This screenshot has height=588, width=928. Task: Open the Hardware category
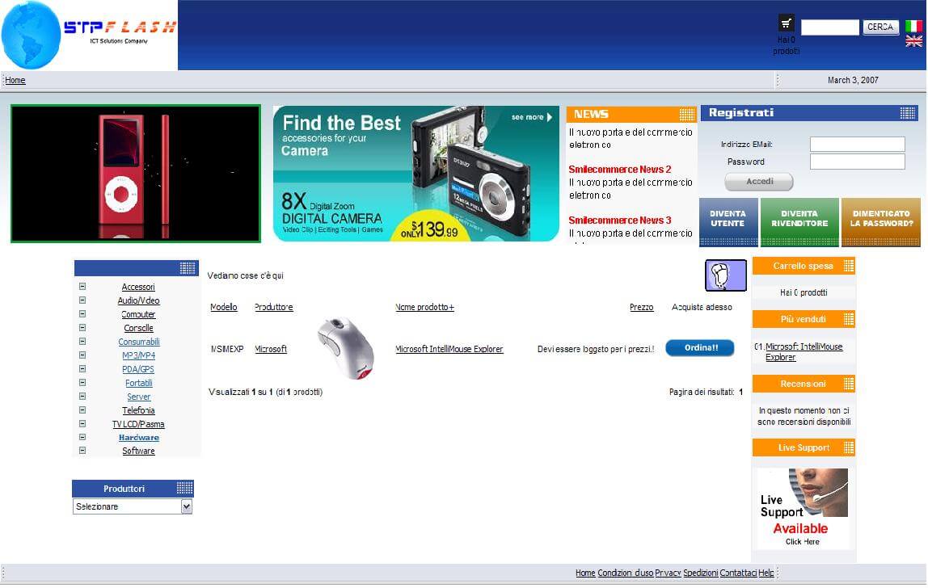point(138,438)
